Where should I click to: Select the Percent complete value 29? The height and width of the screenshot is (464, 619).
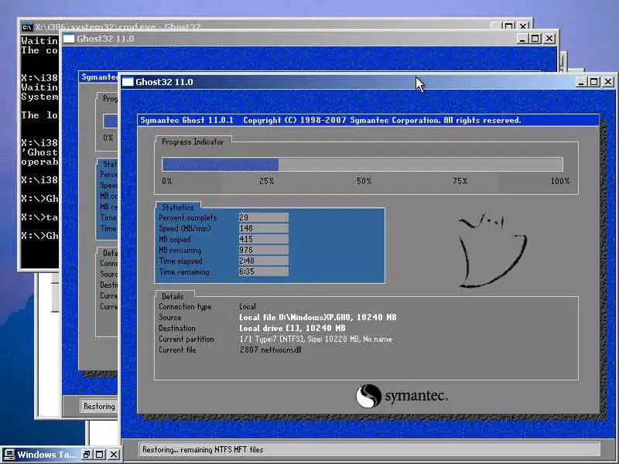click(x=263, y=217)
